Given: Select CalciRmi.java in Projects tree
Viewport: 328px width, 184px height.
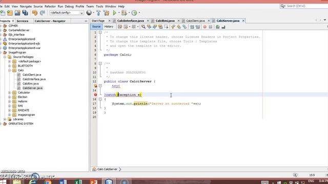Looking at the screenshot, I should click(31, 84).
